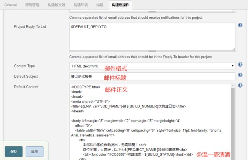The height and width of the screenshot is (160, 248).
Task: Click the Content Type label
Action: click(24, 66)
